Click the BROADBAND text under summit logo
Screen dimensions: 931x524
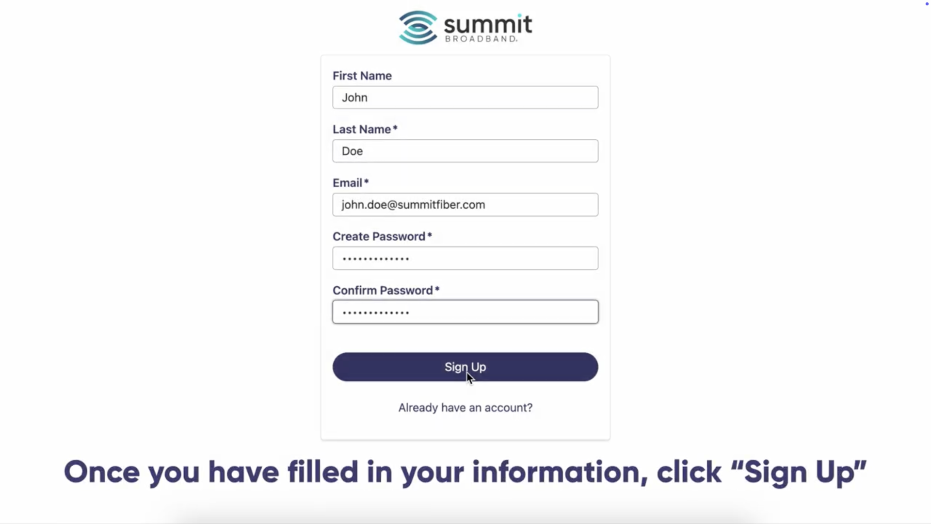[x=481, y=39]
